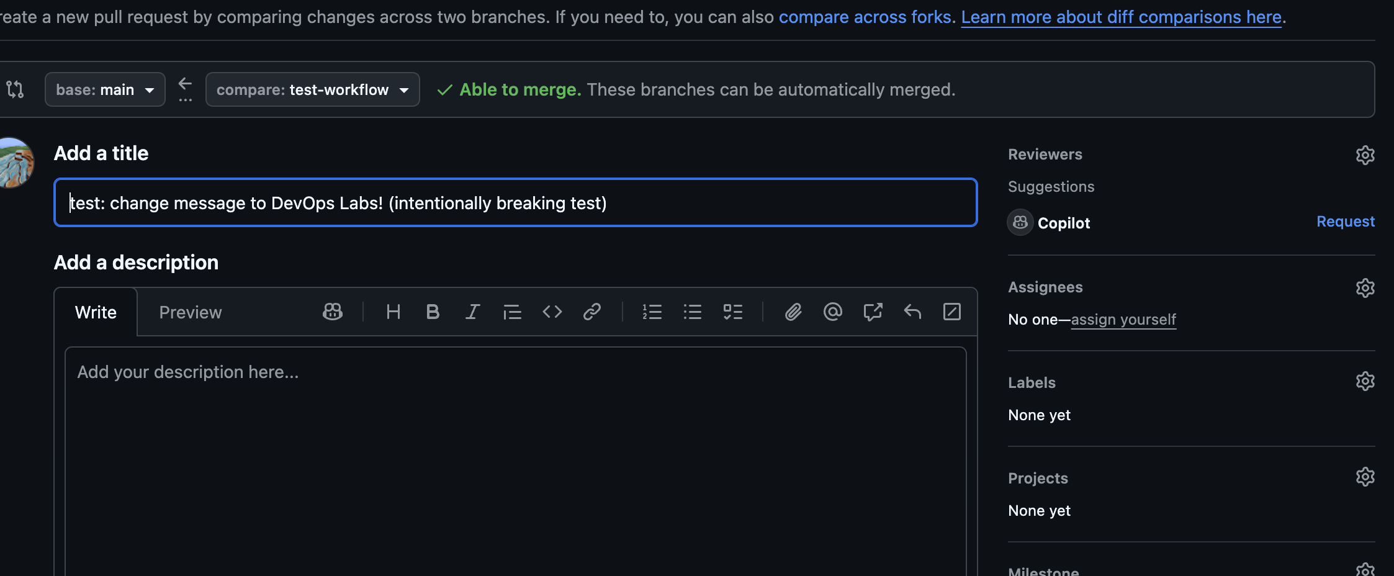This screenshot has height=576, width=1394.
Task: Apply italic formatting to description text
Action: pyautogui.click(x=472, y=312)
